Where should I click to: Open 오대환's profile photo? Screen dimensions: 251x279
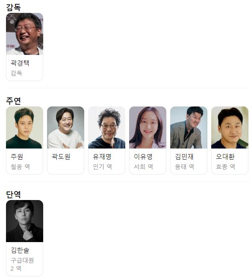(230, 127)
